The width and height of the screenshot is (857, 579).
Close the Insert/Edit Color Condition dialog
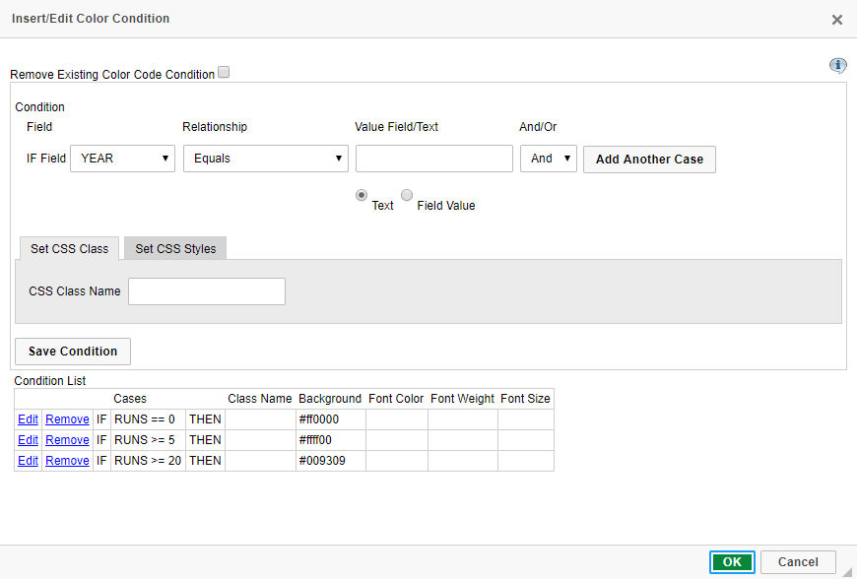point(837,19)
